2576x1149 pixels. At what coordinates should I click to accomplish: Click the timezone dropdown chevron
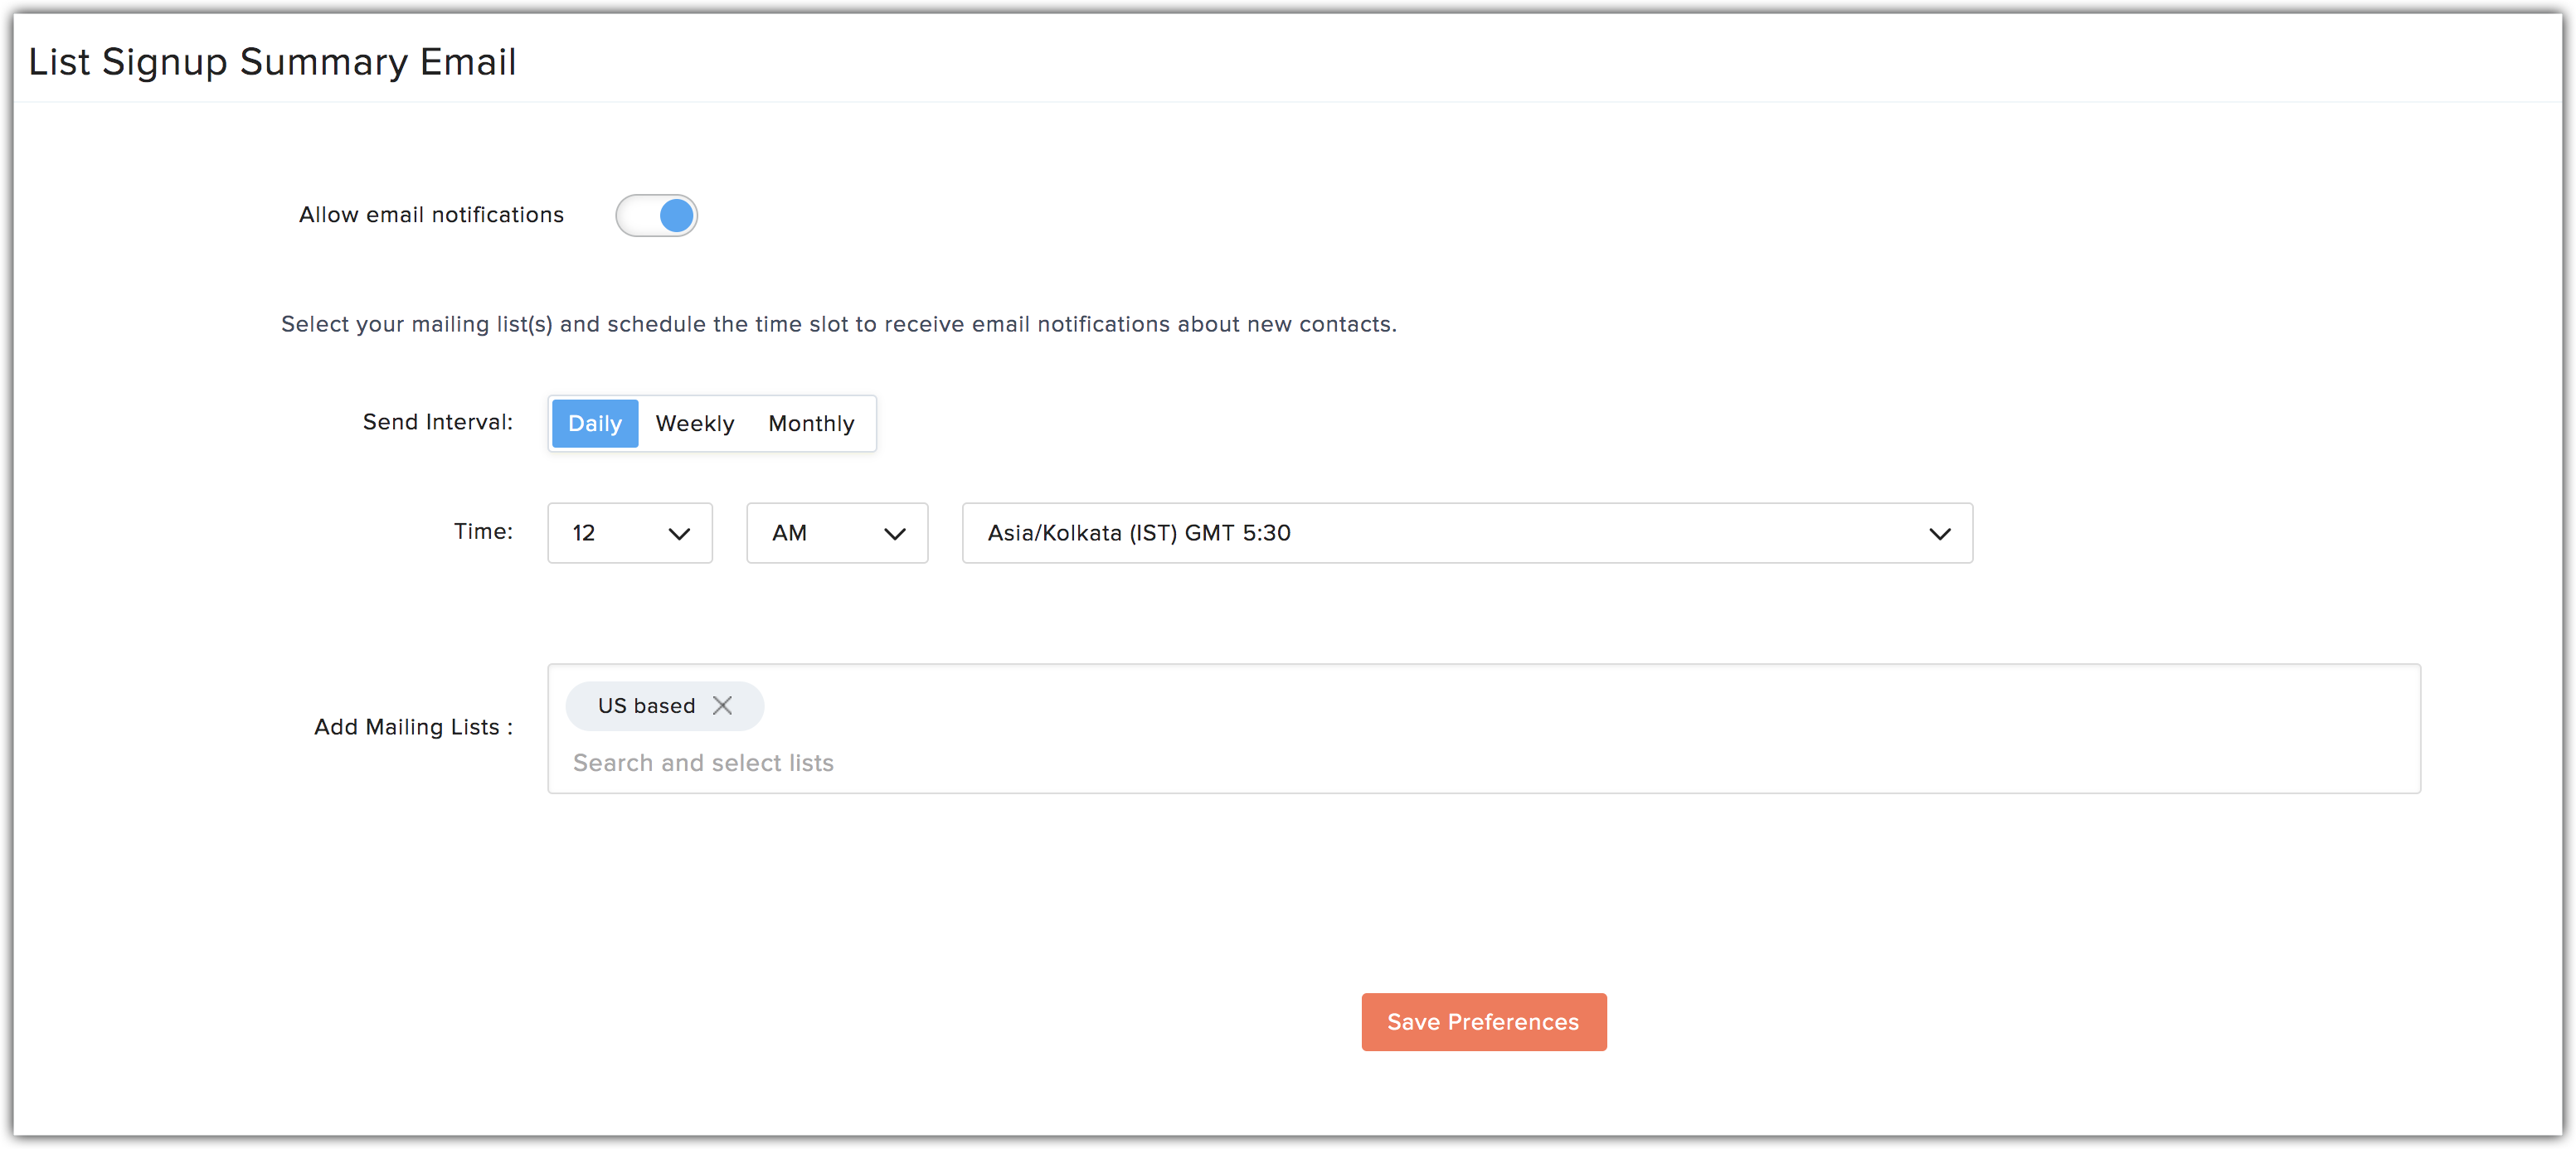click(x=1940, y=533)
